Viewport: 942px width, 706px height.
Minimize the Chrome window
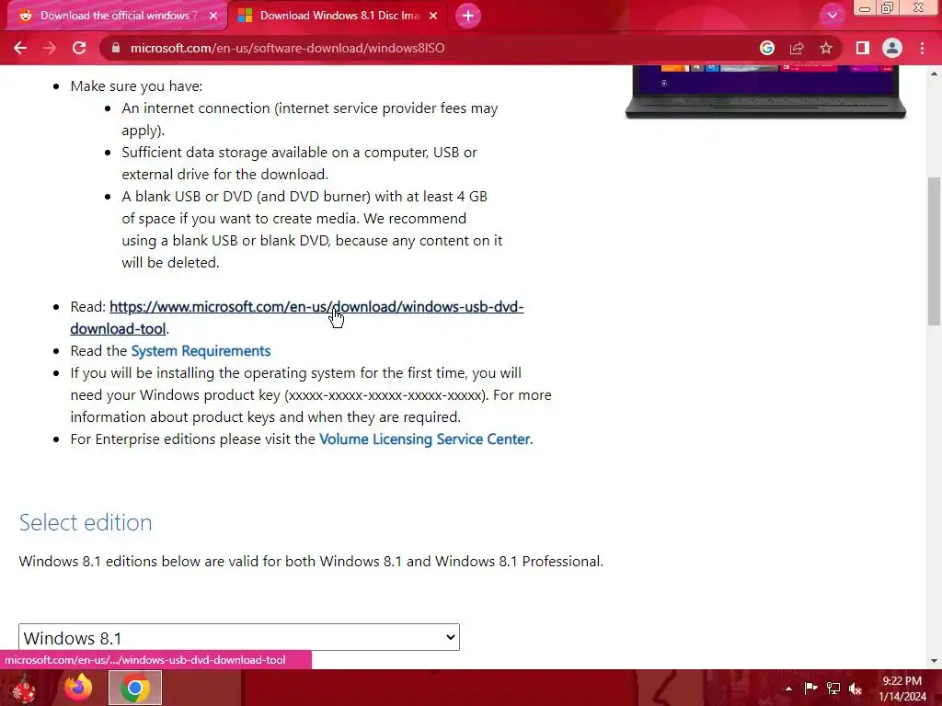865,8
